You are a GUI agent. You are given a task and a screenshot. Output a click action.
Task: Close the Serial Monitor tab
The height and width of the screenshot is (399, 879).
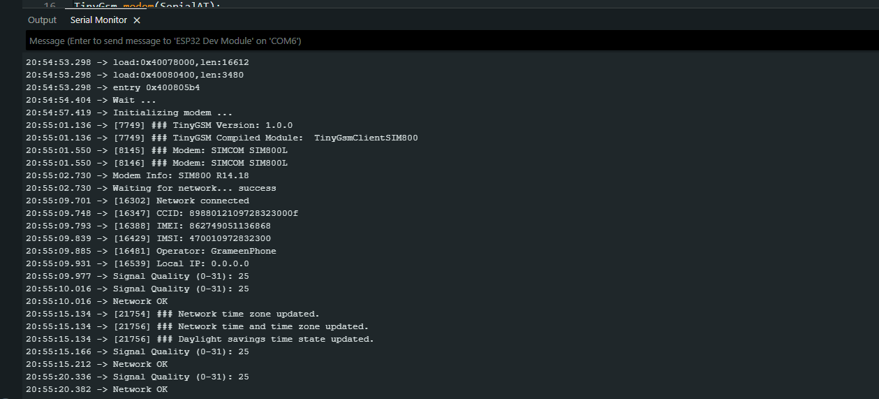pos(137,20)
